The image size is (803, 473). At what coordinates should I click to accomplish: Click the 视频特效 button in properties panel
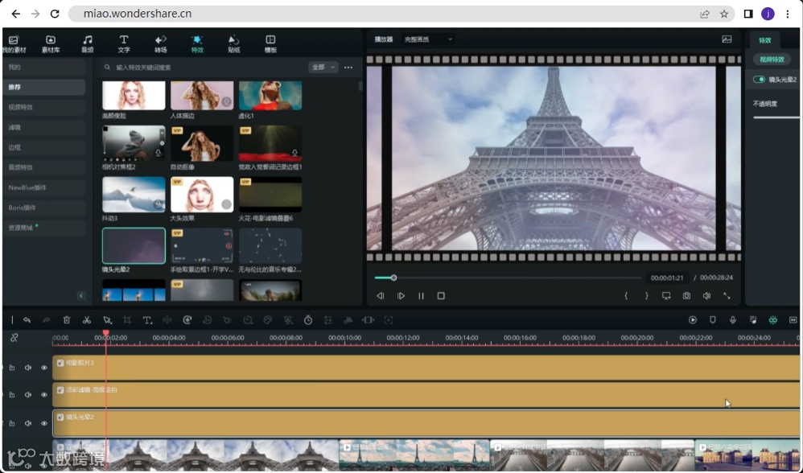(x=772, y=60)
